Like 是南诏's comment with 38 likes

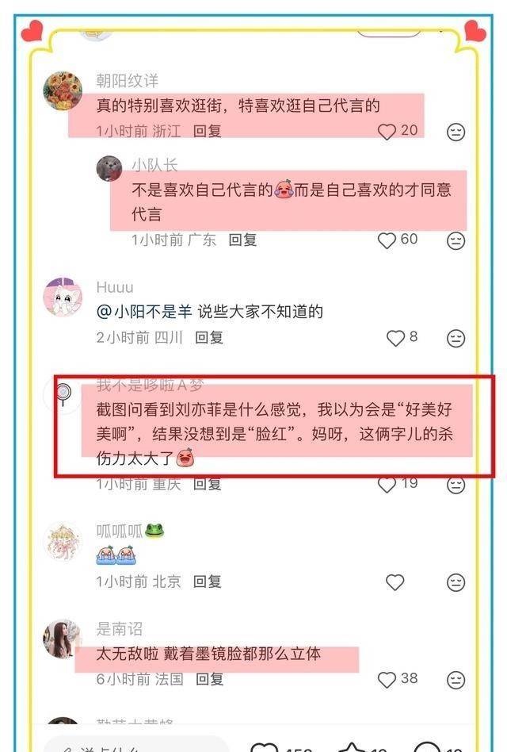pos(387,680)
